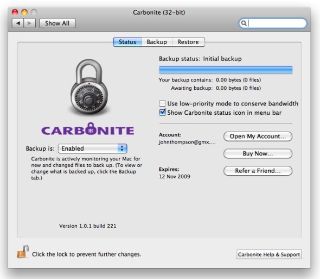
Task: Click Version 1.0.1 build 221 text
Action: coord(88,226)
